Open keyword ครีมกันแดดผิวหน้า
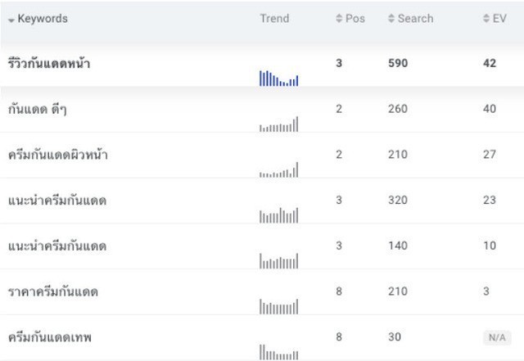This screenshot has height=361, width=524. tap(57, 155)
